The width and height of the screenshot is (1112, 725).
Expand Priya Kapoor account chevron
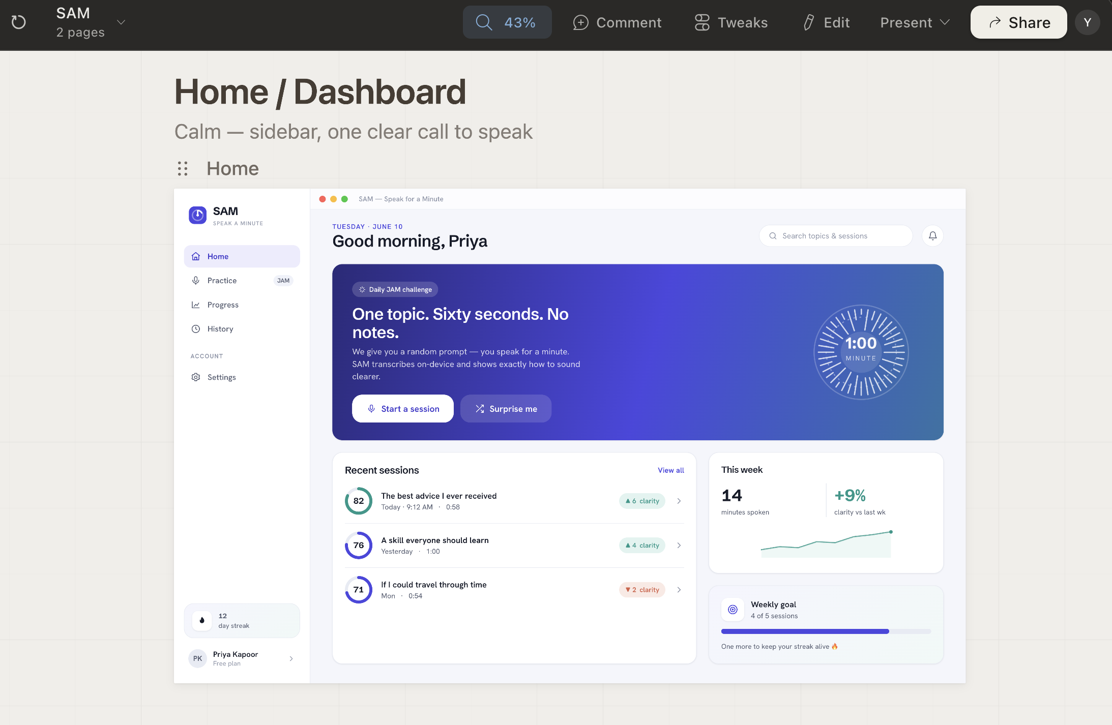pos(291,658)
